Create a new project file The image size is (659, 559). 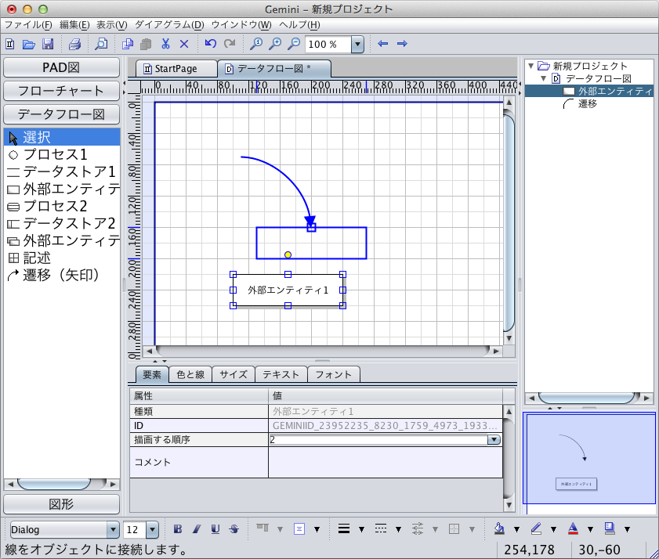tap(10, 44)
